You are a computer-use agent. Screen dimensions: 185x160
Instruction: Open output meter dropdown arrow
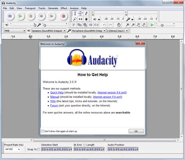[x=99, y=20]
